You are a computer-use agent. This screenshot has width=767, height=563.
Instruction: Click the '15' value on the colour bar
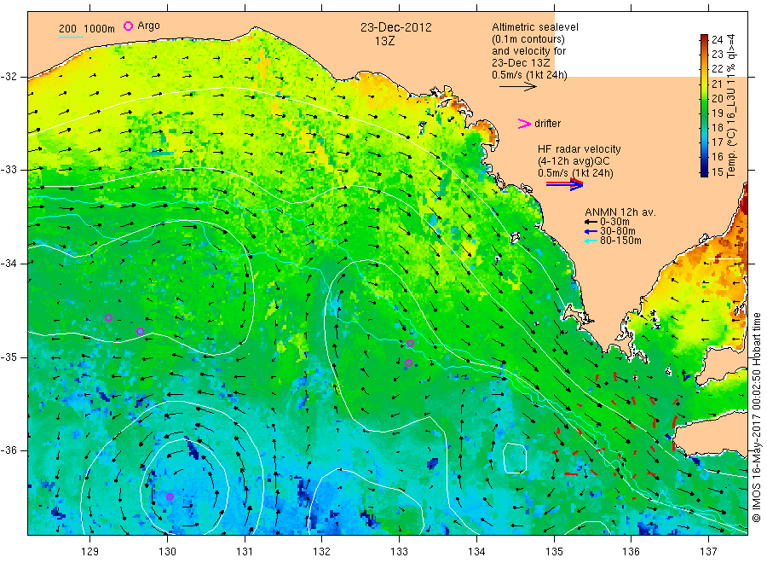[717, 171]
